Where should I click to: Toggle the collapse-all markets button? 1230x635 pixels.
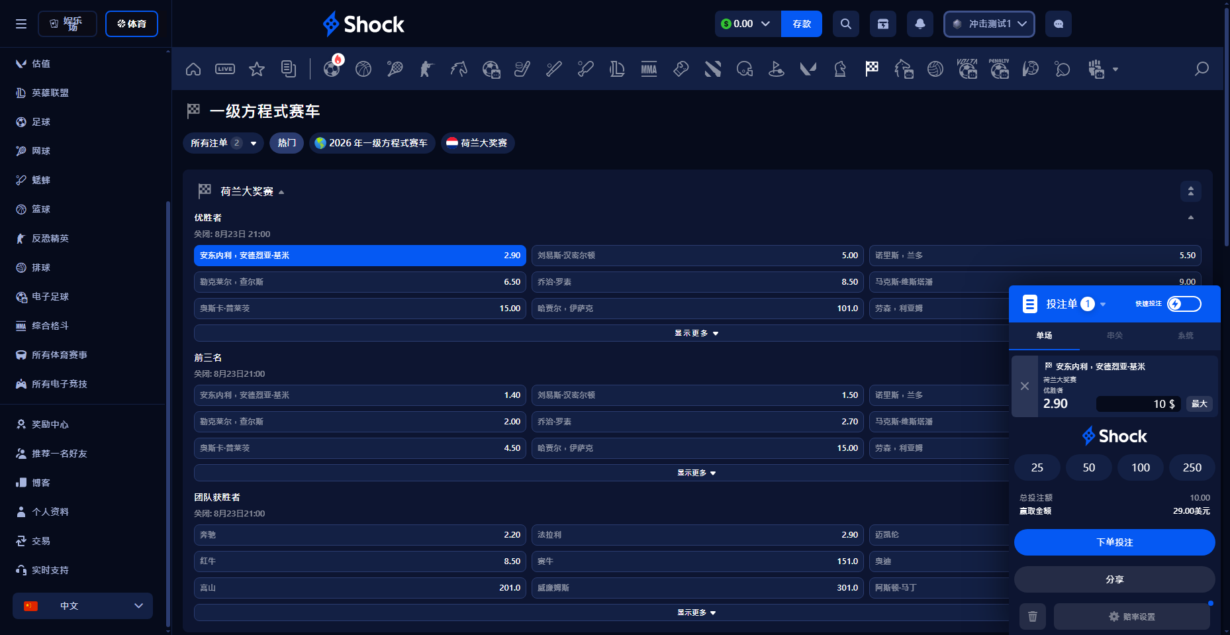[1191, 191]
